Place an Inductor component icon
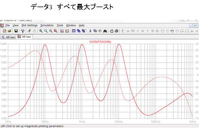 pyautogui.click(x=148, y=31)
